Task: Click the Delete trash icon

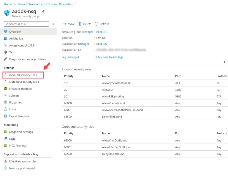Action: [80, 24]
